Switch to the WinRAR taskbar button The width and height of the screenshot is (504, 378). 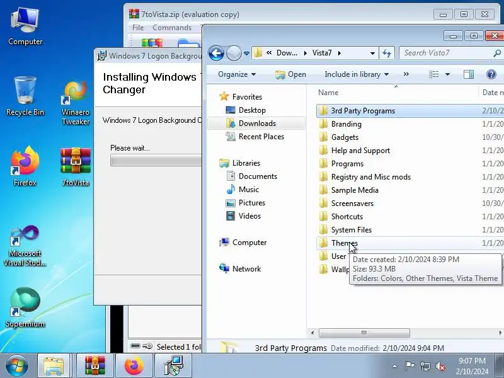pos(95,366)
